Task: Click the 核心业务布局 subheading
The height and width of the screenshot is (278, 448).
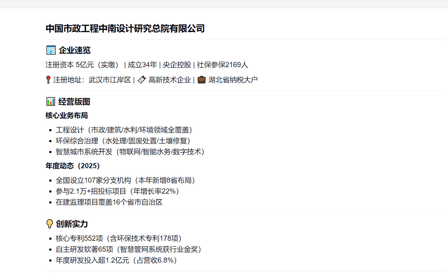Action: (x=67, y=115)
